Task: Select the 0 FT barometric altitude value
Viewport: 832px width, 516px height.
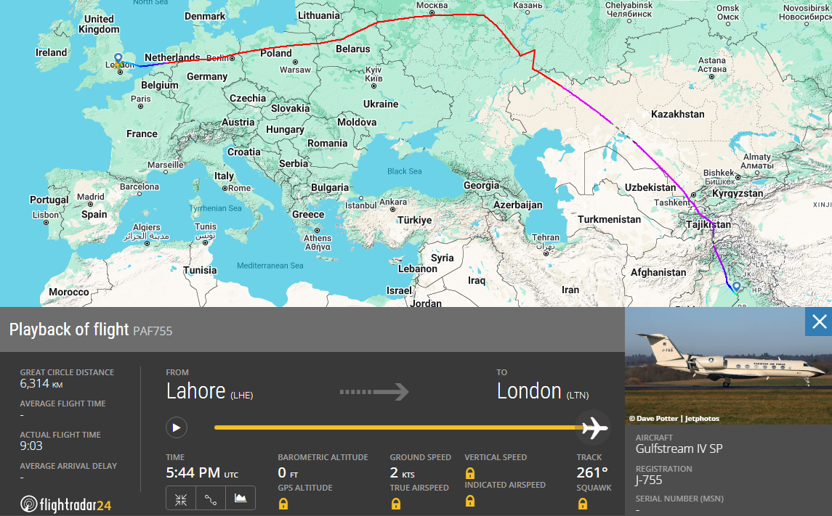Action: pyautogui.click(x=288, y=472)
